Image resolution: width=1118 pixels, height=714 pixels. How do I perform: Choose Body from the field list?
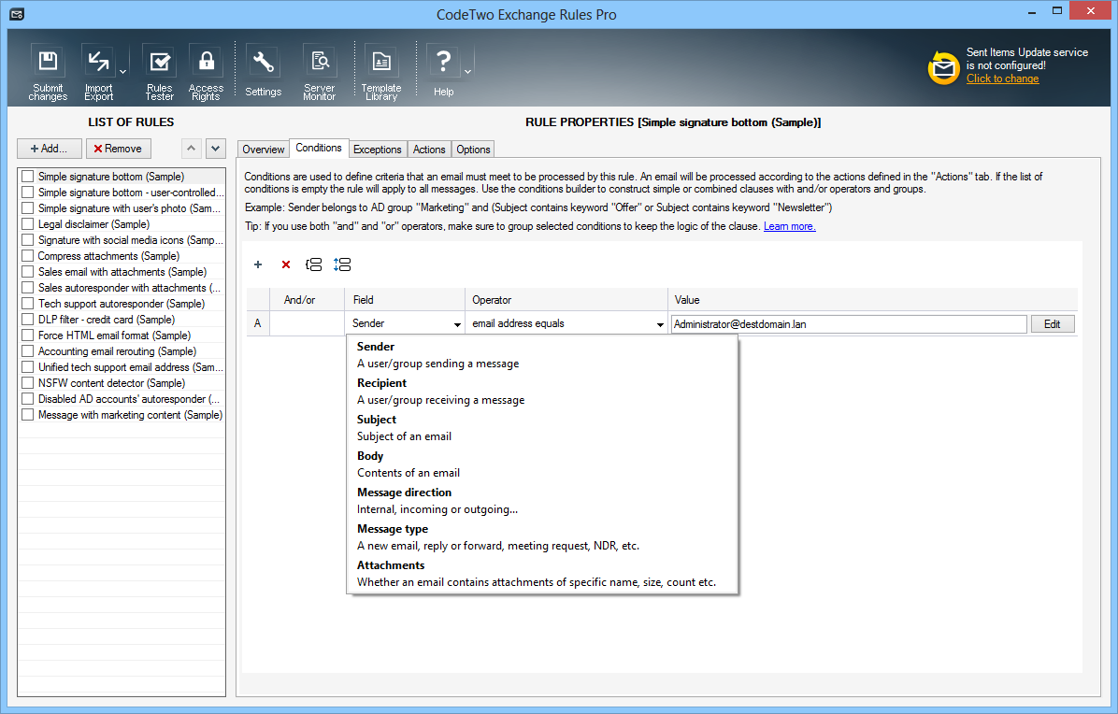542,464
